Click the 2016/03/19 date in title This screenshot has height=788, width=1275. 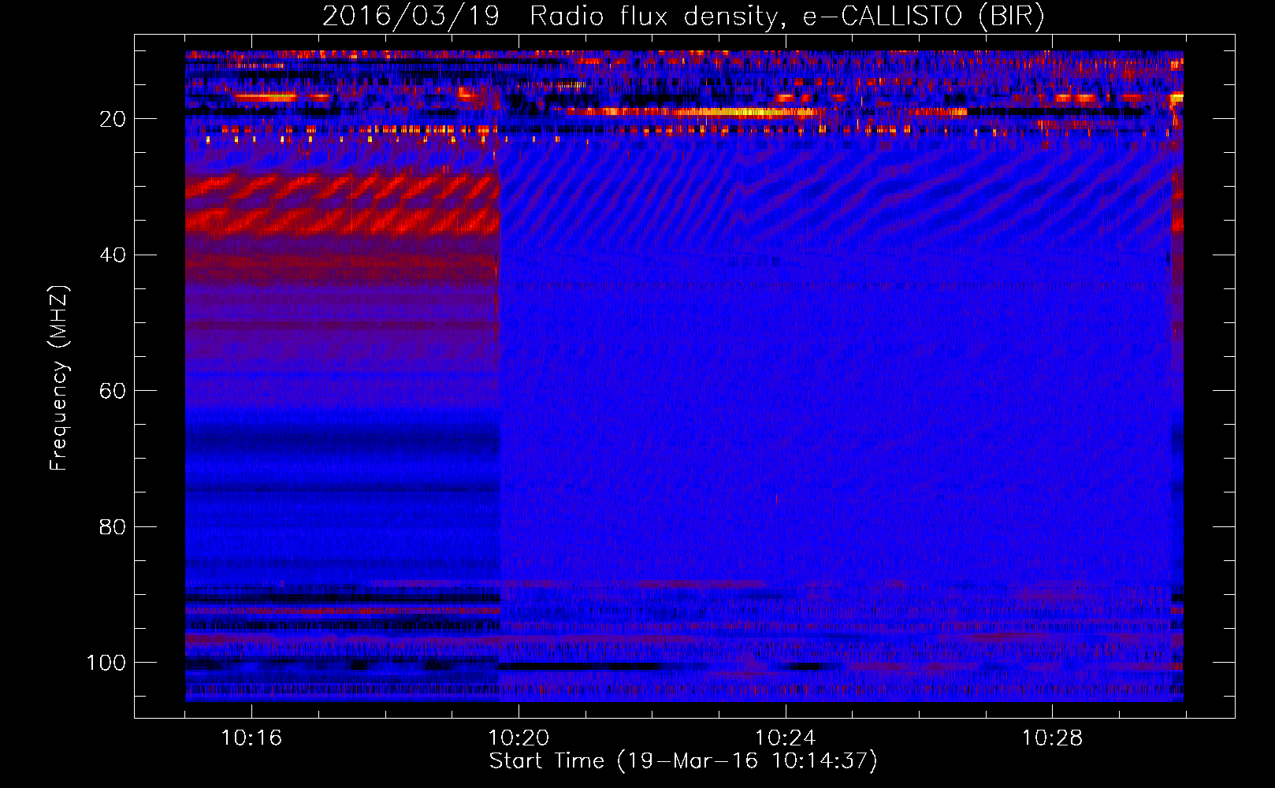(411, 17)
